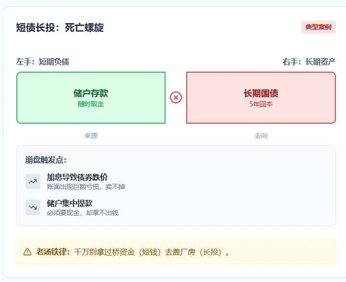
Task: Click the 短债长投：死亡螺旋 title
Action: point(60,27)
